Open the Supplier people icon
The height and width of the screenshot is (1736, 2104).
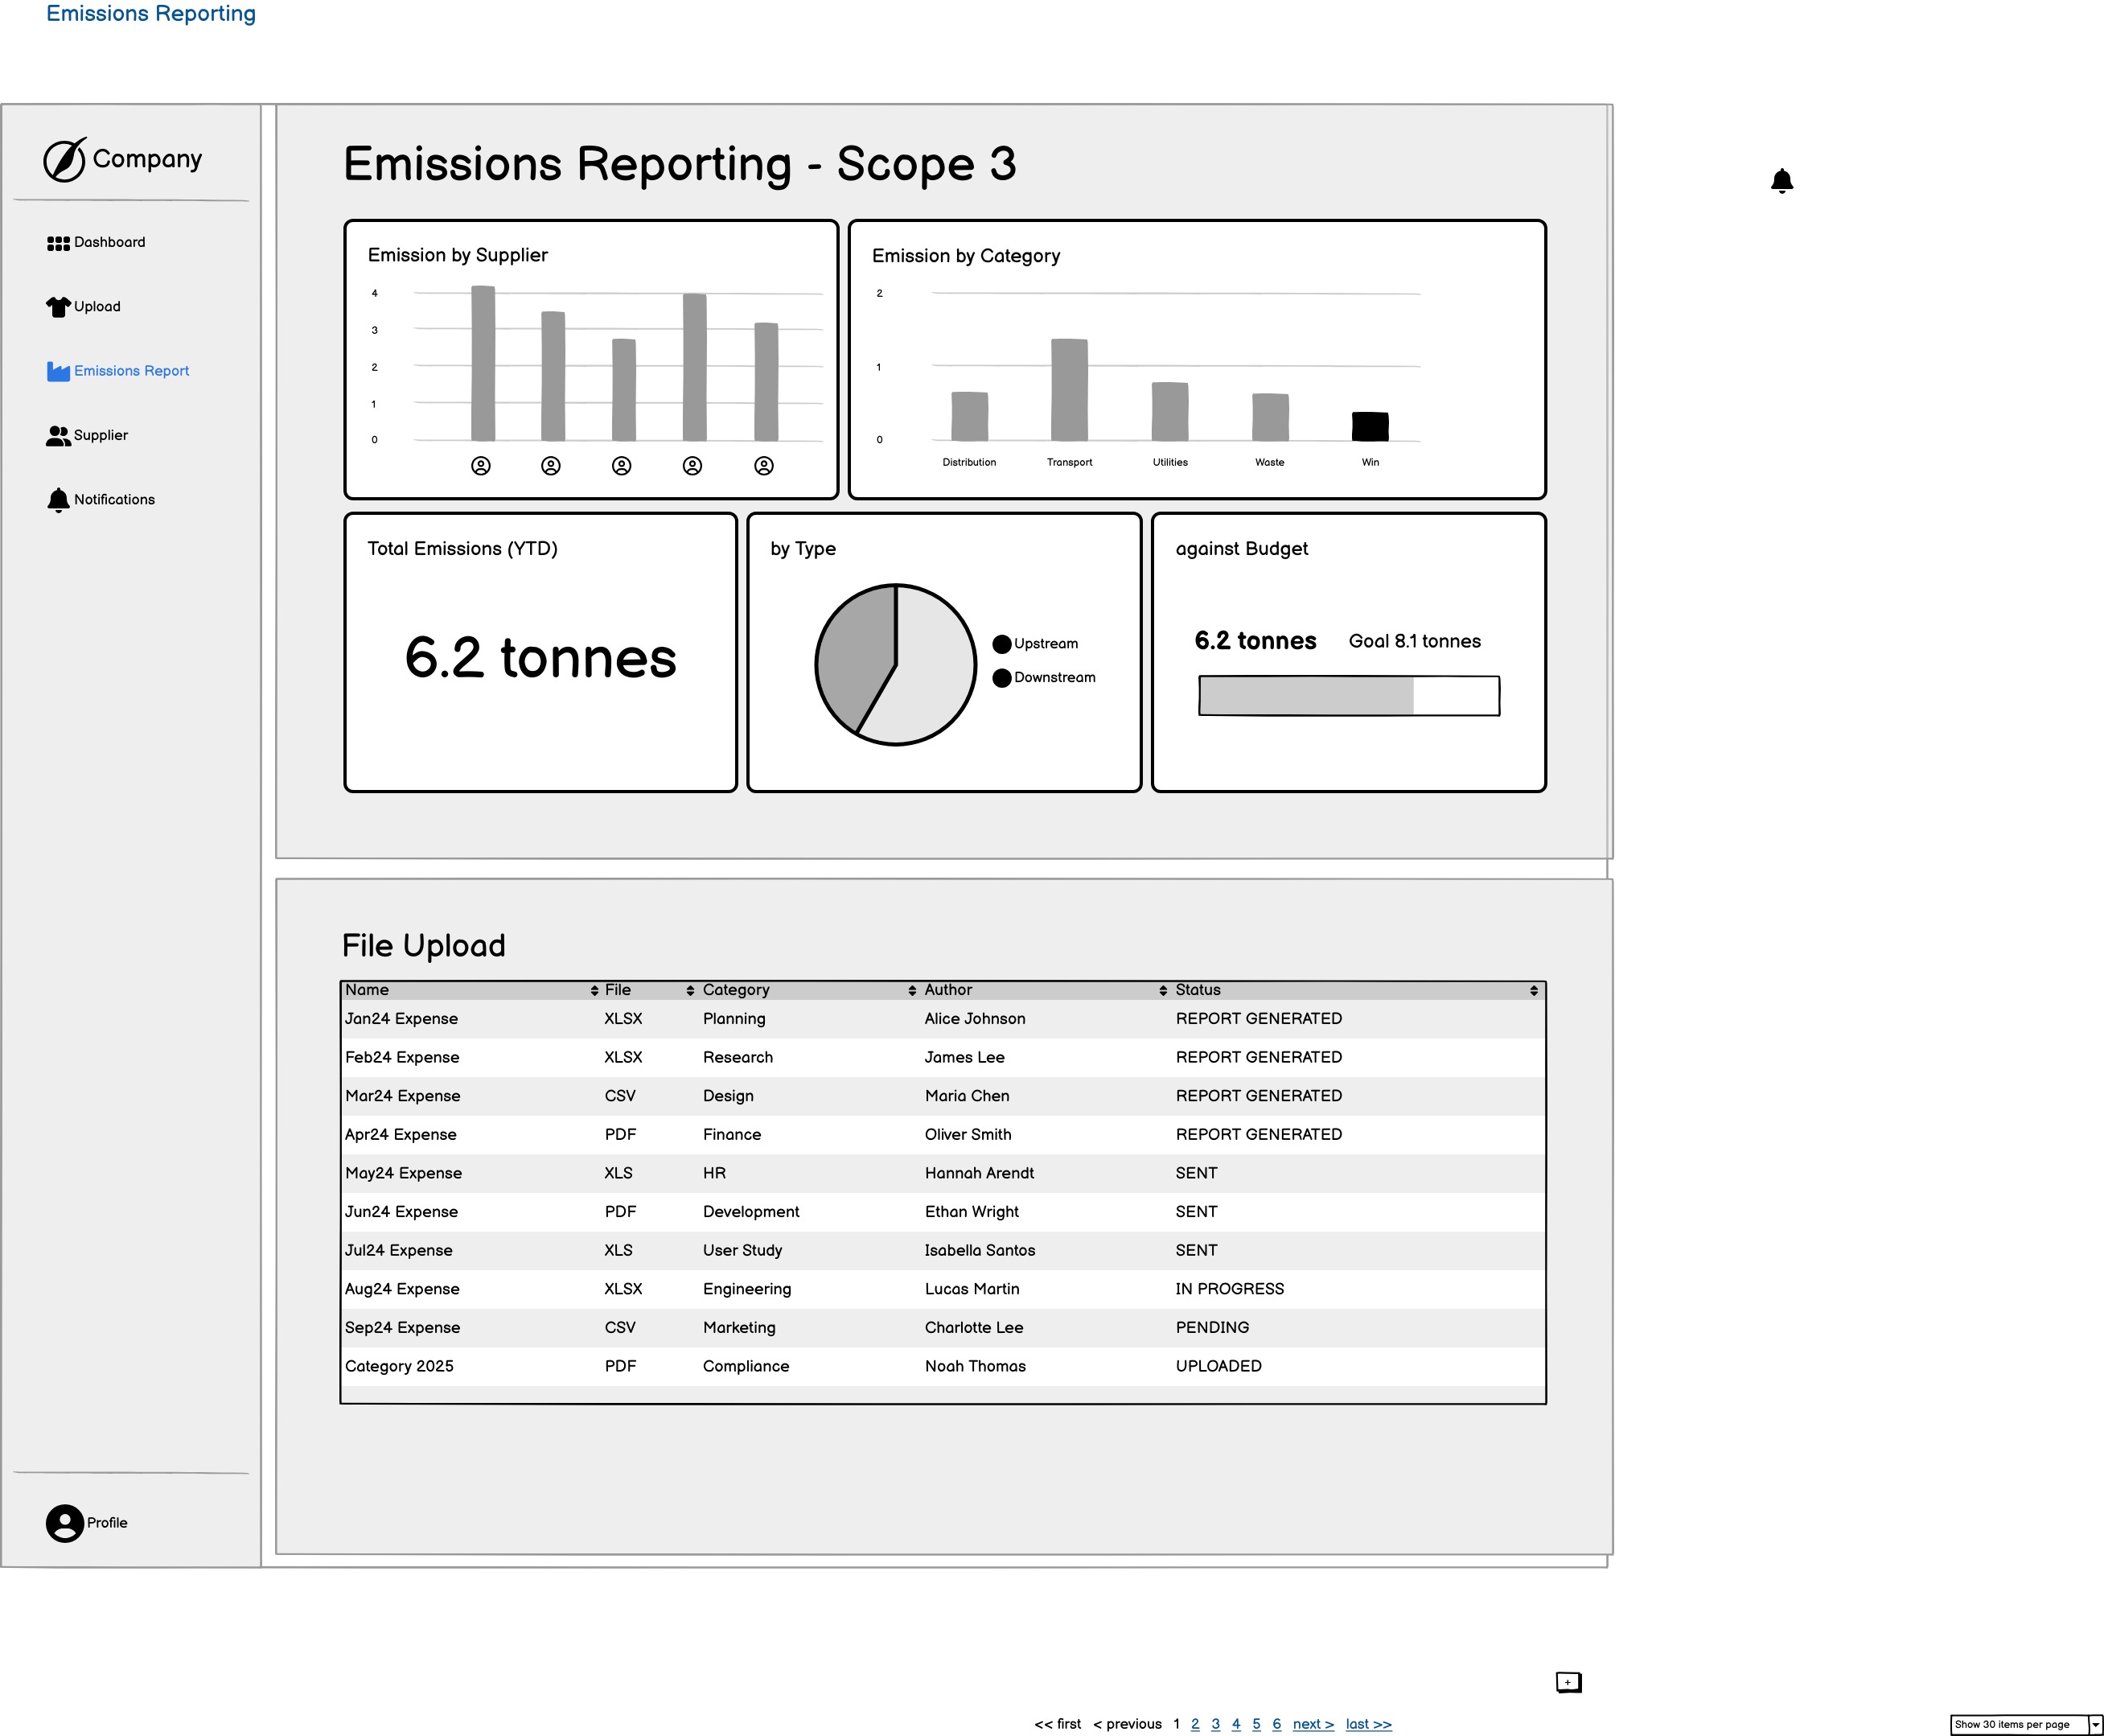[58, 436]
